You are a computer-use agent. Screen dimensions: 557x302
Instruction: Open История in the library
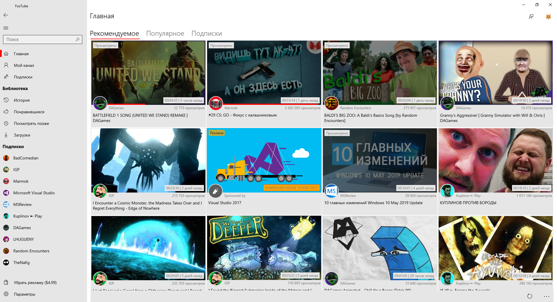coord(22,100)
